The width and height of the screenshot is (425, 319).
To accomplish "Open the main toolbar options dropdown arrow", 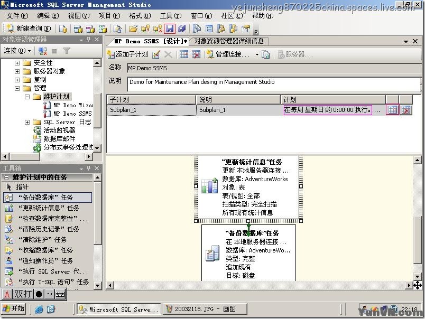I will [x=256, y=31].
